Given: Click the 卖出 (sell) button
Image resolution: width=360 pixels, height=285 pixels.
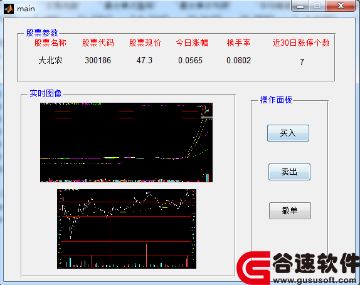Looking at the screenshot, I should pos(289,172).
